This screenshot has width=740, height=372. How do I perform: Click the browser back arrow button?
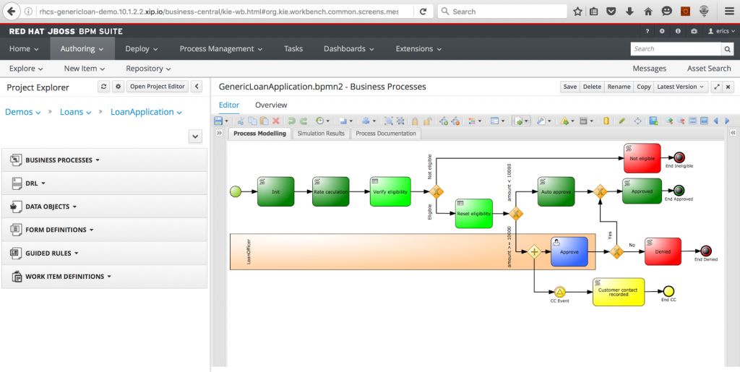[x=12, y=12]
